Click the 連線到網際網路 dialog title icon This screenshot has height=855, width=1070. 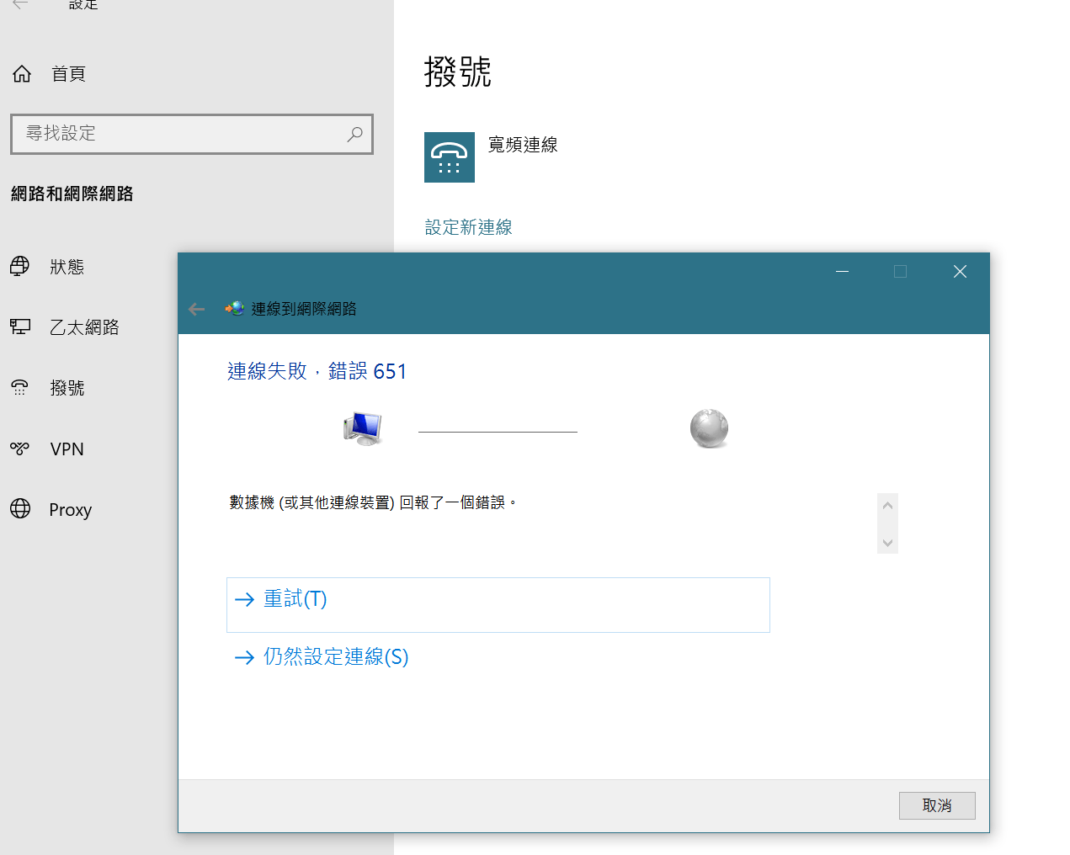click(234, 308)
